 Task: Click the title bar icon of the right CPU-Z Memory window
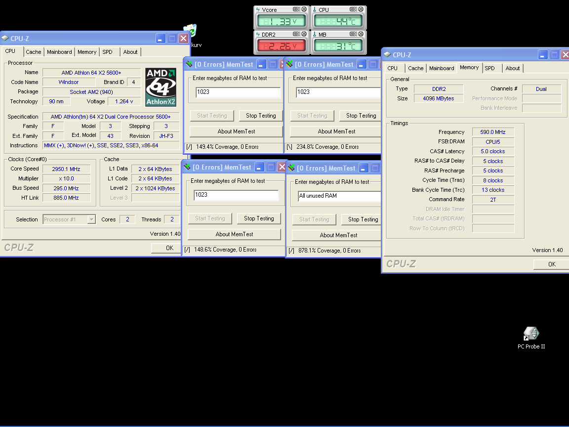click(x=387, y=54)
